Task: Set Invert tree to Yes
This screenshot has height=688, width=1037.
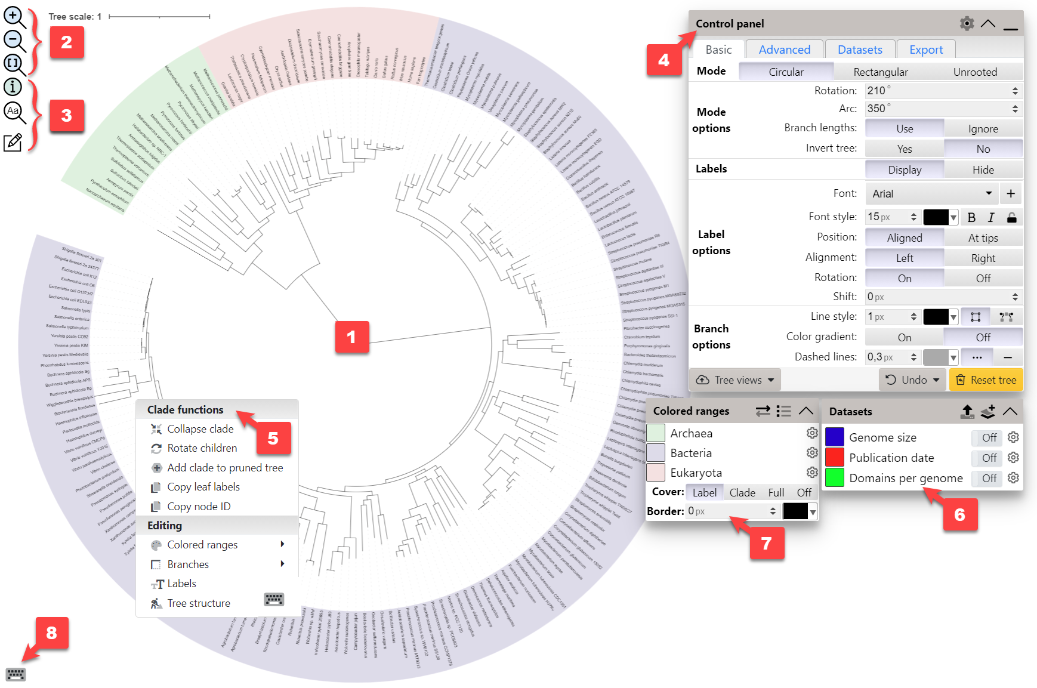Action: [905, 149]
